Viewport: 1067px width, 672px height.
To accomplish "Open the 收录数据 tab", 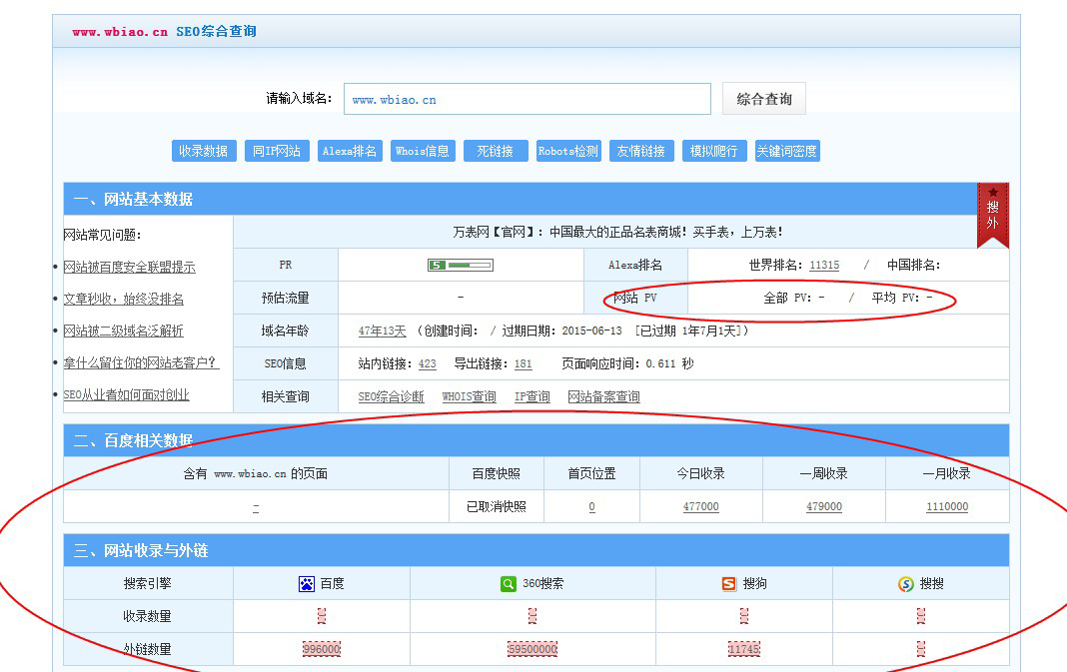I will click(x=204, y=151).
